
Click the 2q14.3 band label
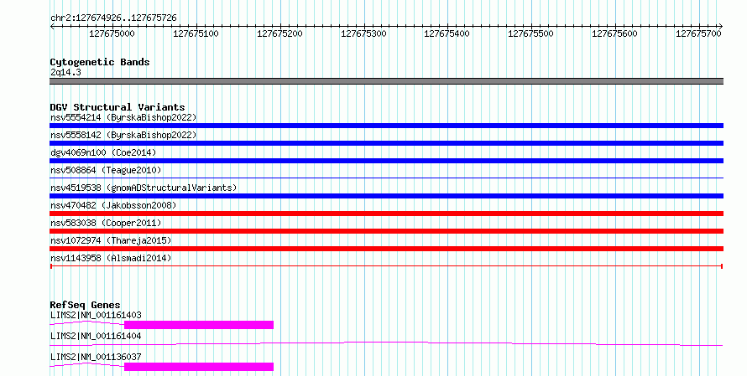(x=65, y=72)
